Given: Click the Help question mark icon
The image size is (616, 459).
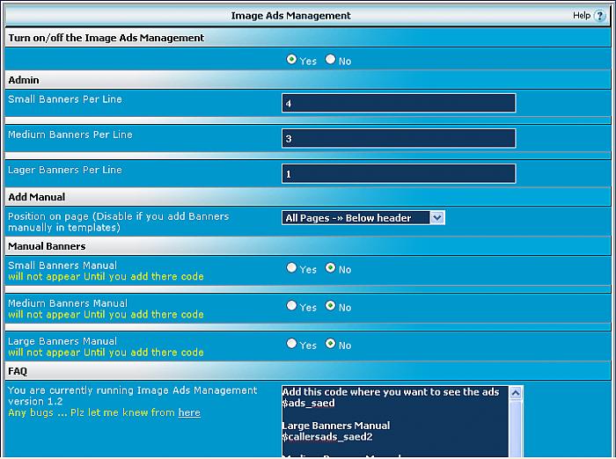Looking at the screenshot, I should coord(600,16).
